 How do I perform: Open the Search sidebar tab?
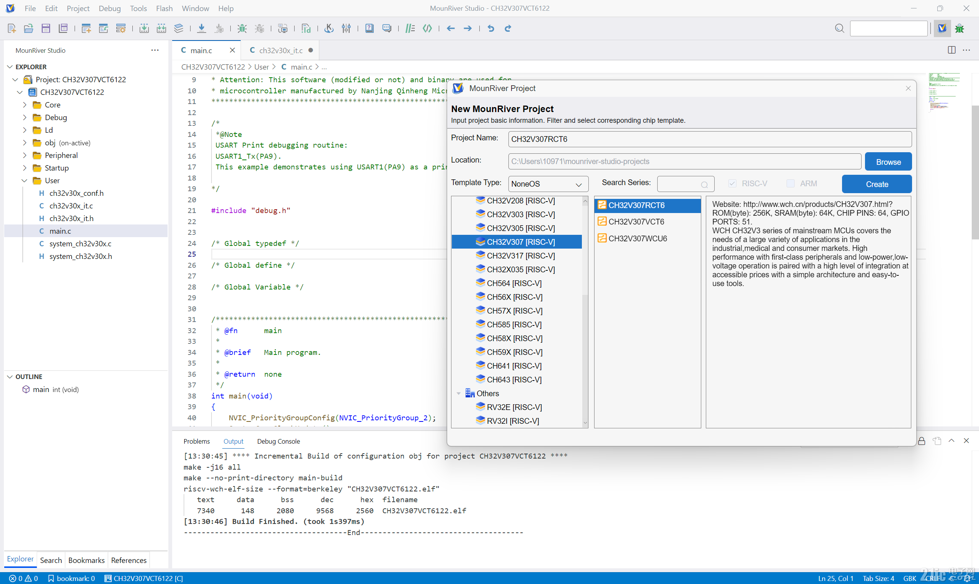coord(51,560)
